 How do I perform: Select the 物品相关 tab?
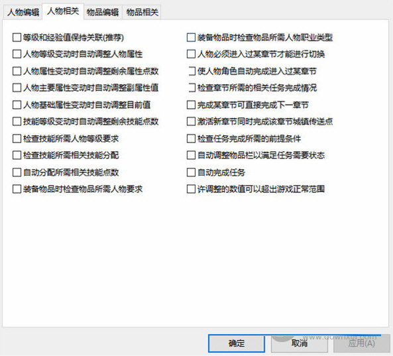tap(142, 13)
